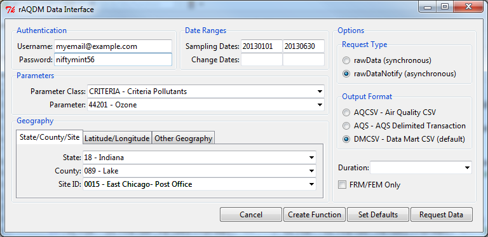Image resolution: width=488 pixels, height=237 pixels.
Task: Click the Cancel button
Action: (x=251, y=215)
